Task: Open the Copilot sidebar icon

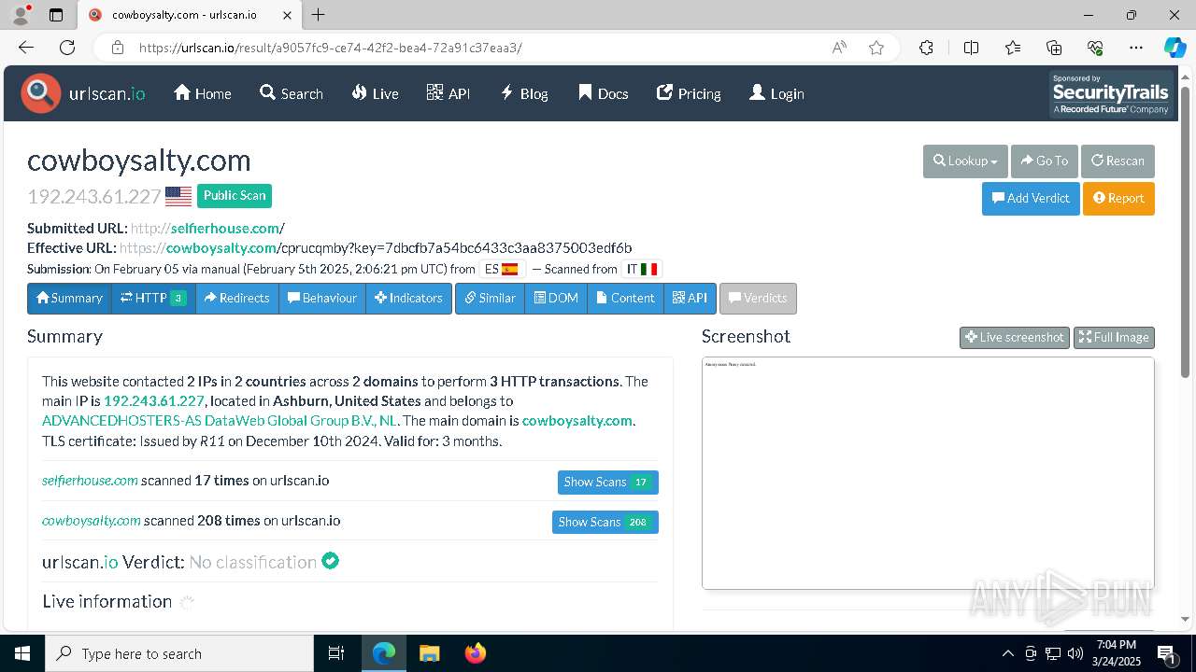Action: (x=1175, y=48)
